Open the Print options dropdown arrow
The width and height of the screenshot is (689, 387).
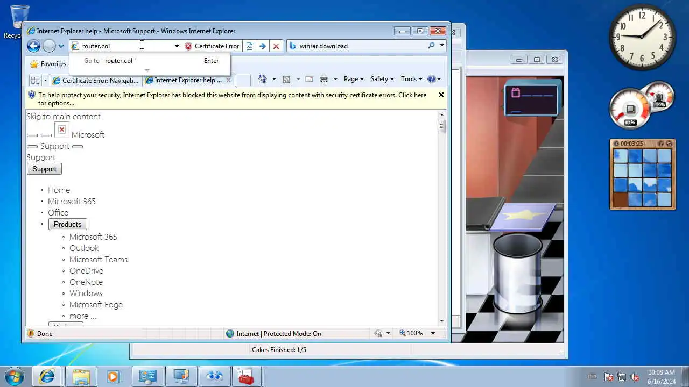click(x=335, y=79)
